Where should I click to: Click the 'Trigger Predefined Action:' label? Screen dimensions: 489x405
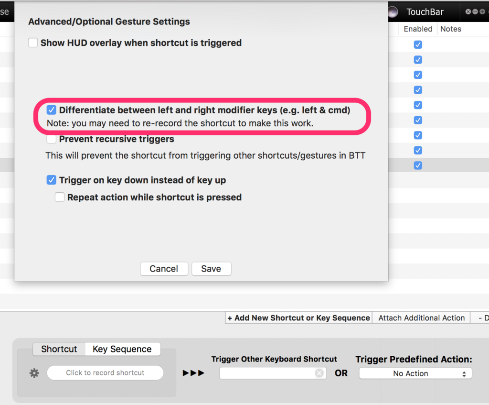[414, 359]
